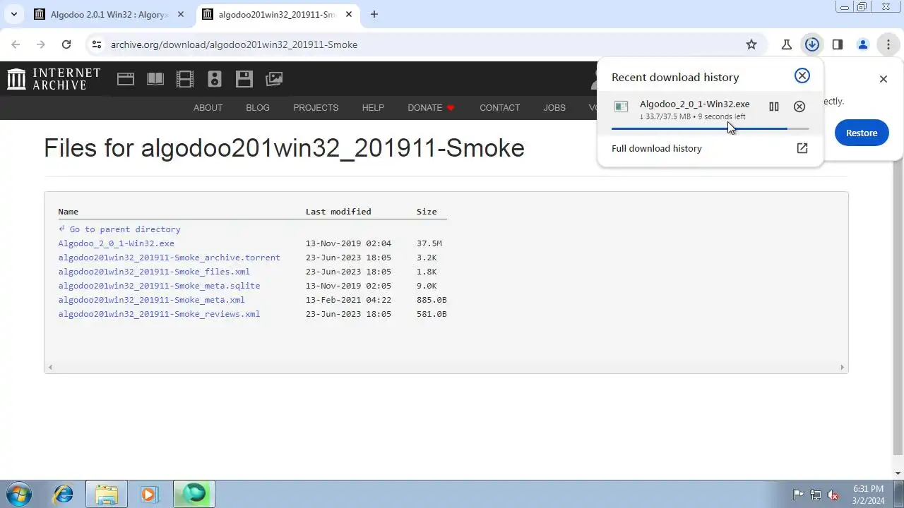Open the Images icon in archive navbar

pyautogui.click(x=274, y=79)
